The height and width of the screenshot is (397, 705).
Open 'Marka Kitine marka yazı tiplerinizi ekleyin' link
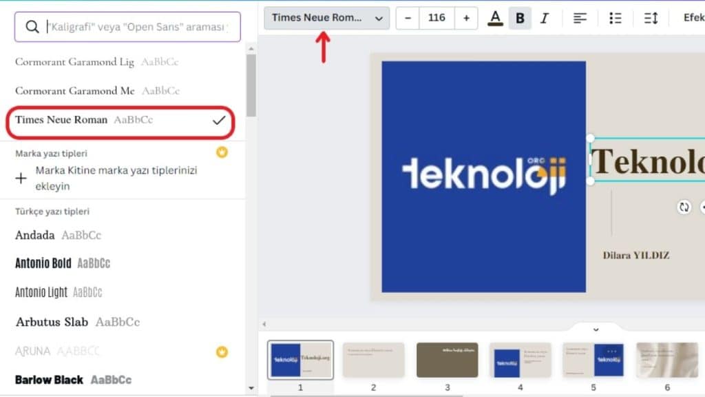[116, 179]
